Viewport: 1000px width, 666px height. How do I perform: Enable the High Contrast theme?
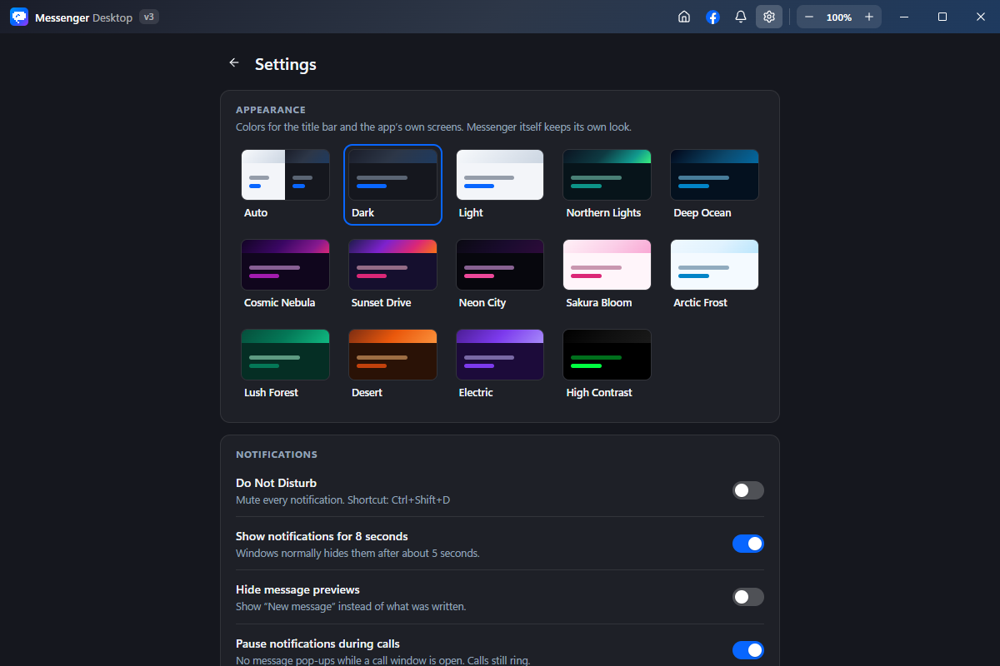click(x=607, y=365)
